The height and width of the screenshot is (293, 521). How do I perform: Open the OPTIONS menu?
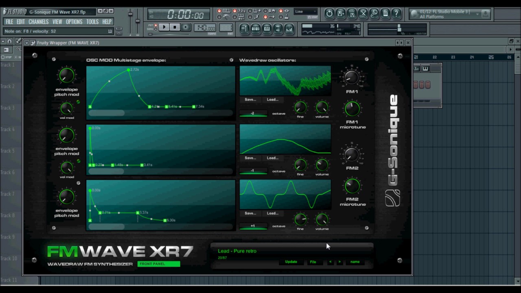[x=74, y=22]
